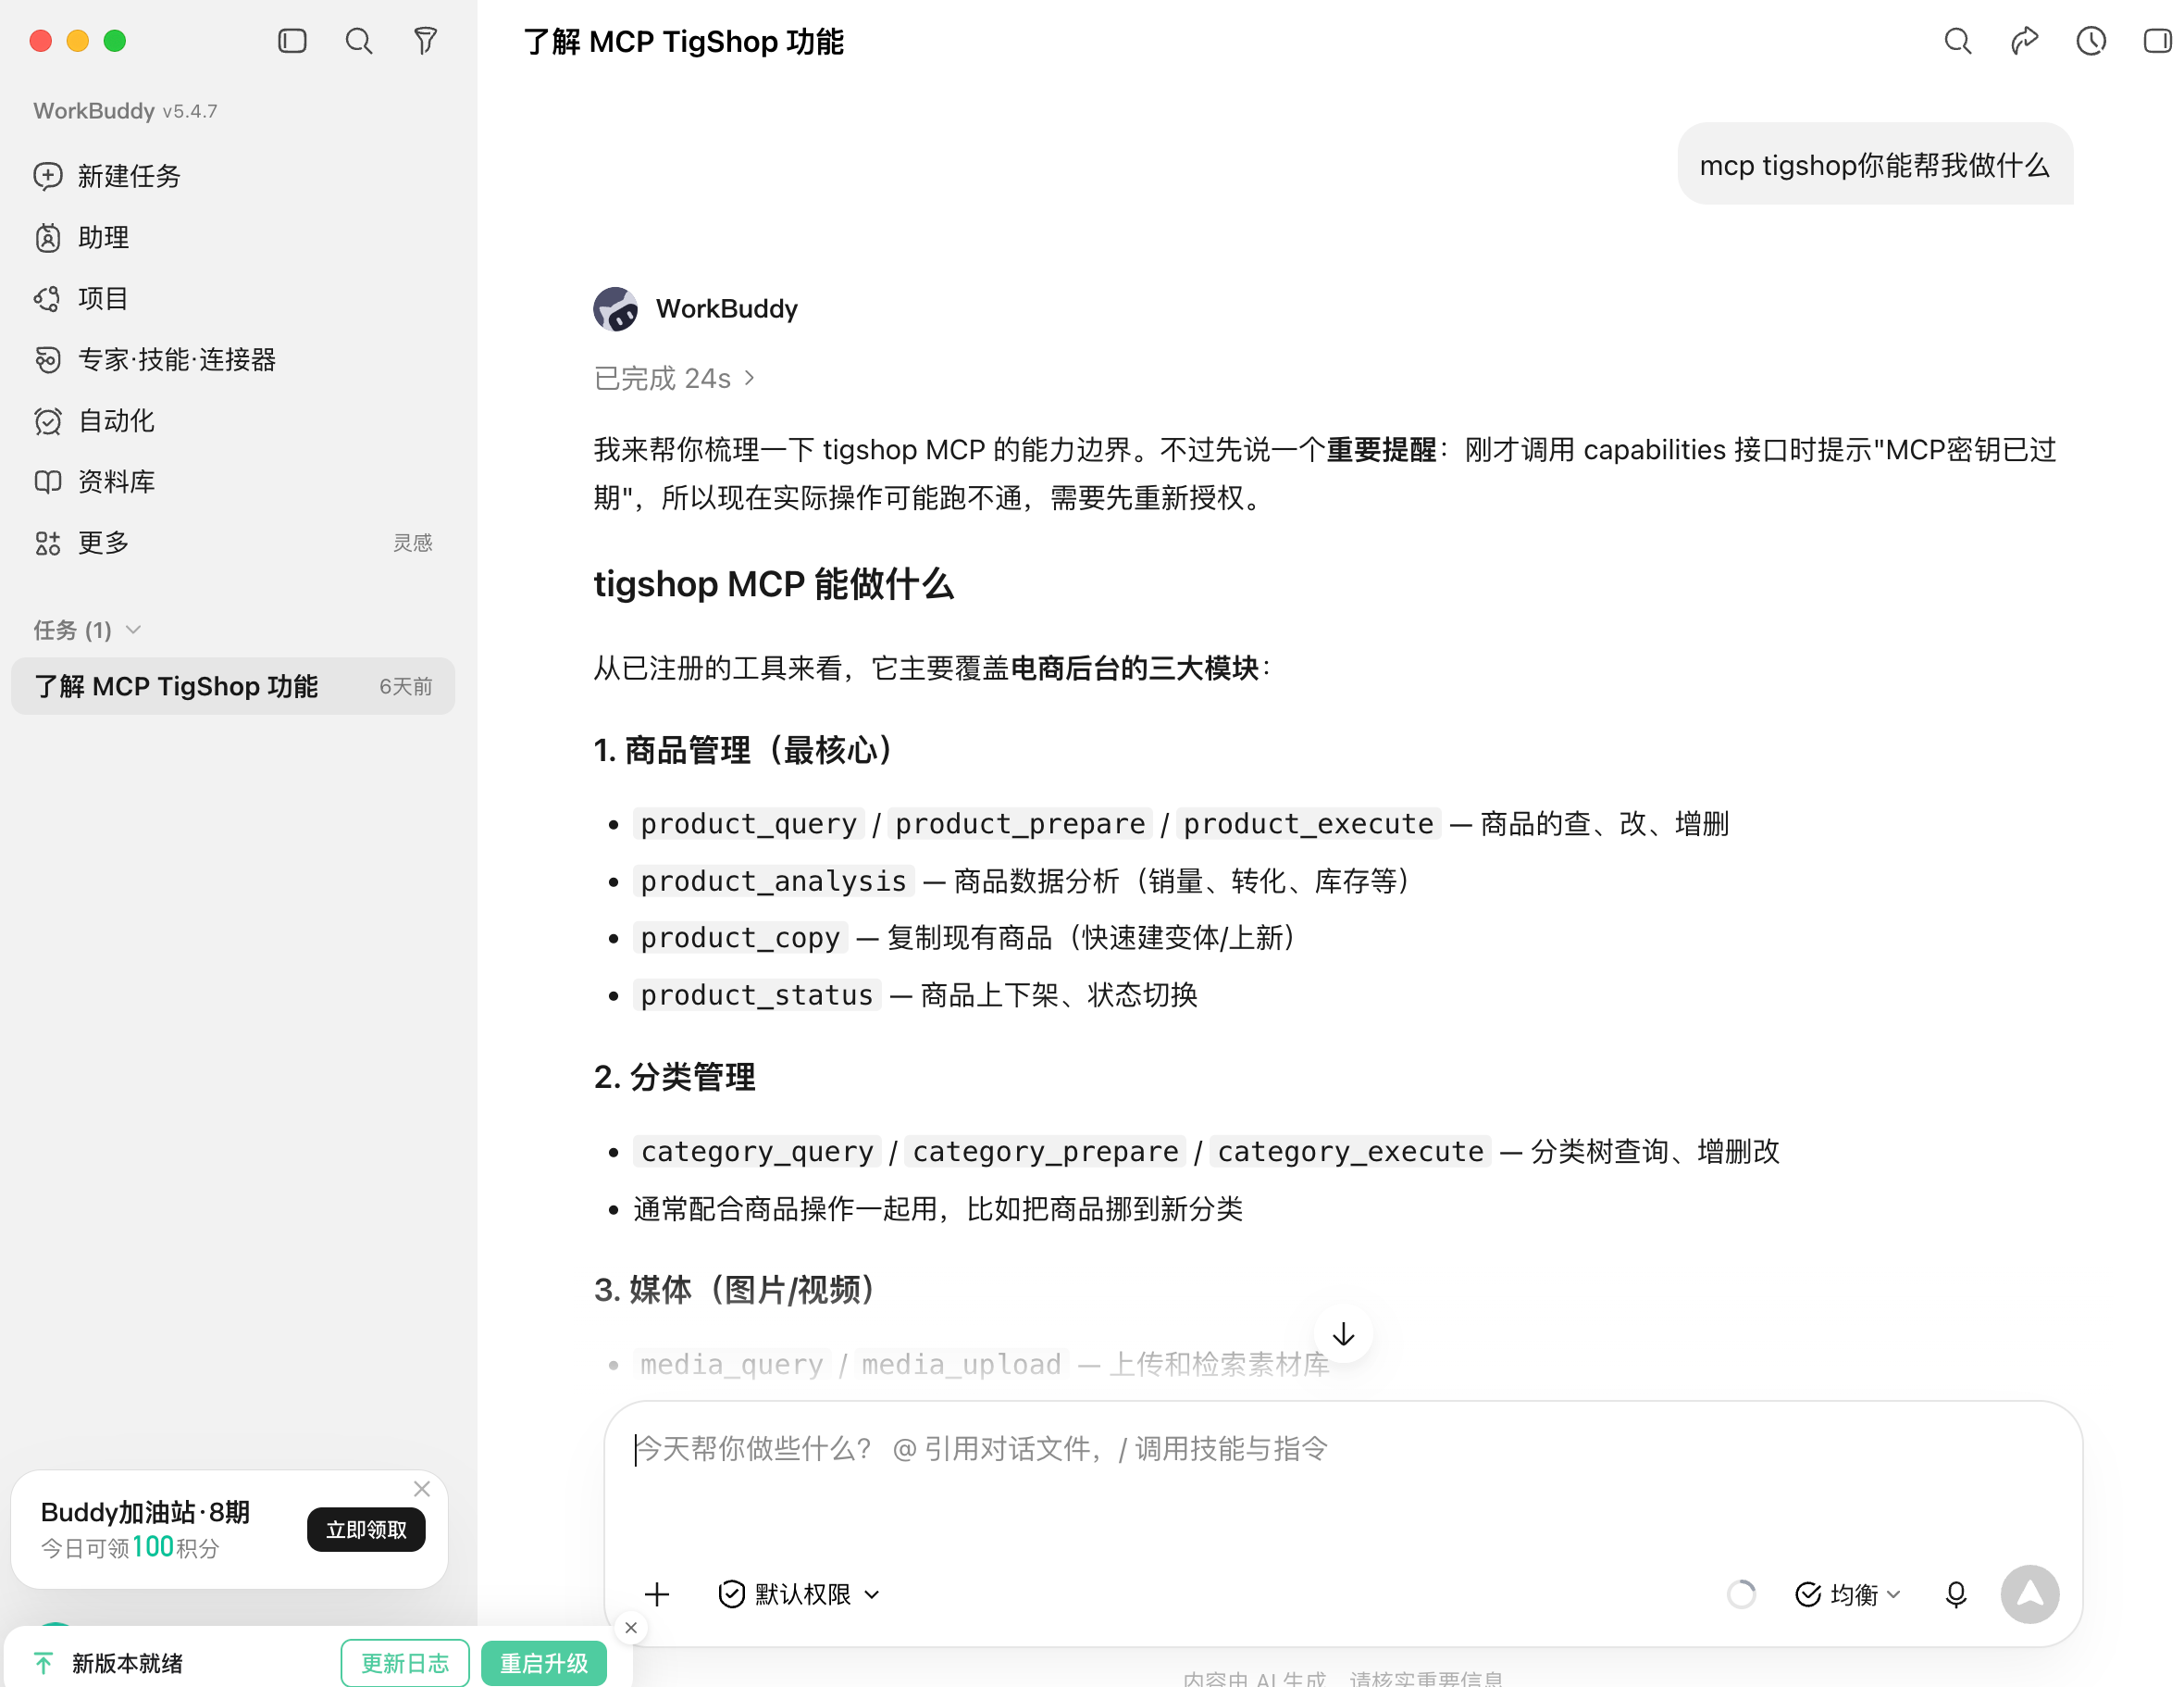Screen dimensions: 2184x1687
Task: Click the product_prepare code tag
Action: point(1020,823)
